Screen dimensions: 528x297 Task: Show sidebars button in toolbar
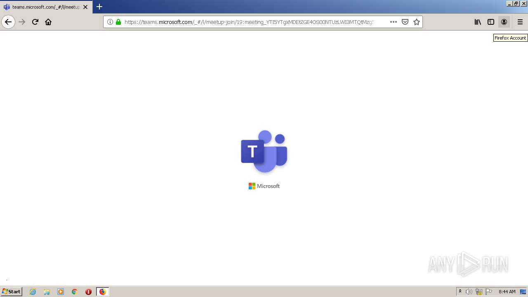pos(491,22)
